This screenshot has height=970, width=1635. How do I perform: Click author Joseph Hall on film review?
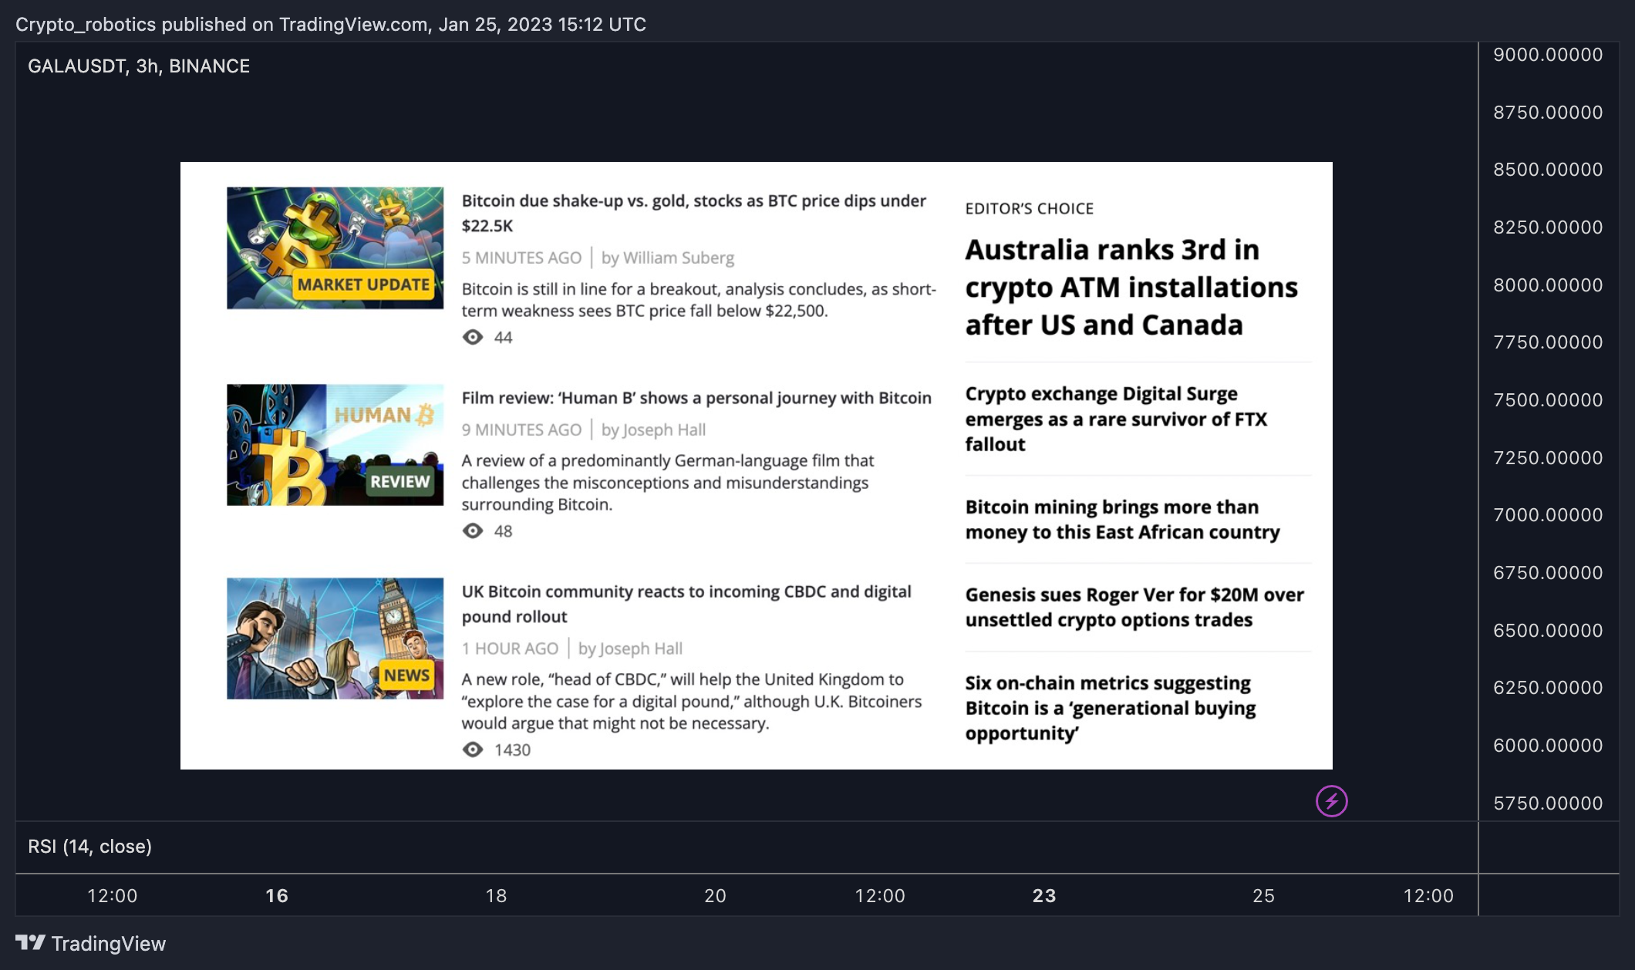point(664,429)
